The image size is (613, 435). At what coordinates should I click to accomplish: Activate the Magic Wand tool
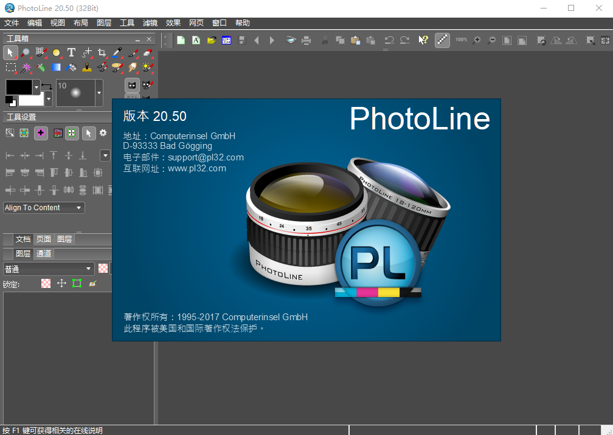point(26,68)
